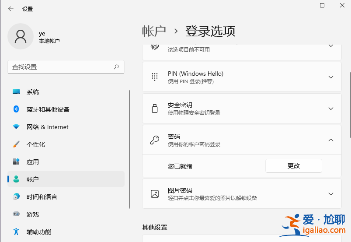Open 网络 & Internet settings
Image resolution: width=351 pixels, height=242 pixels.
point(66,127)
